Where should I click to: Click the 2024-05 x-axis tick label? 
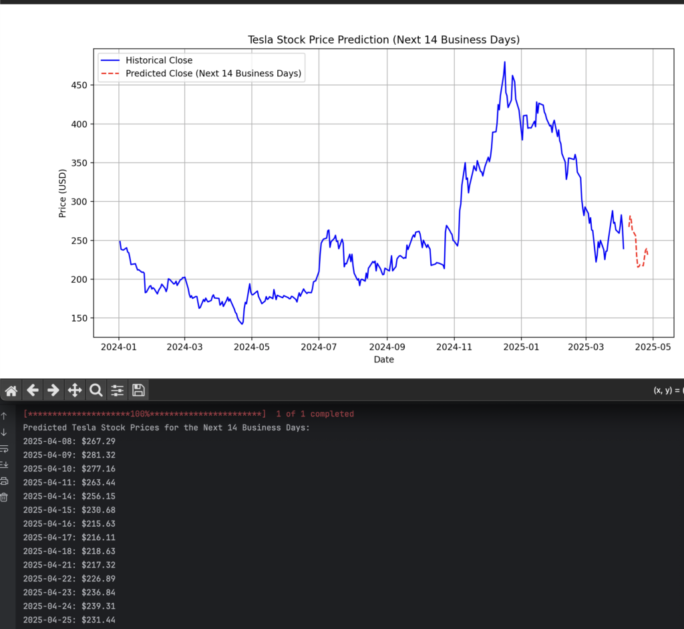tap(252, 347)
